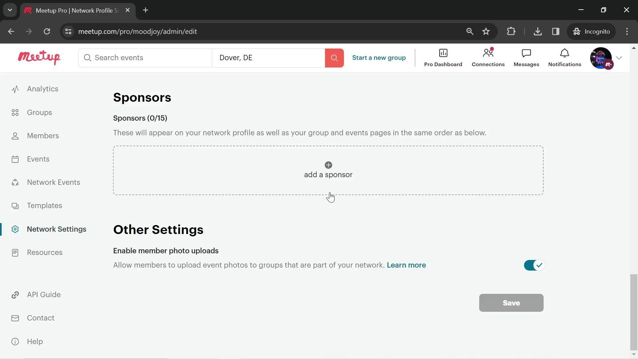
Task: Open Network Events in the sidebar
Action: [x=53, y=182]
